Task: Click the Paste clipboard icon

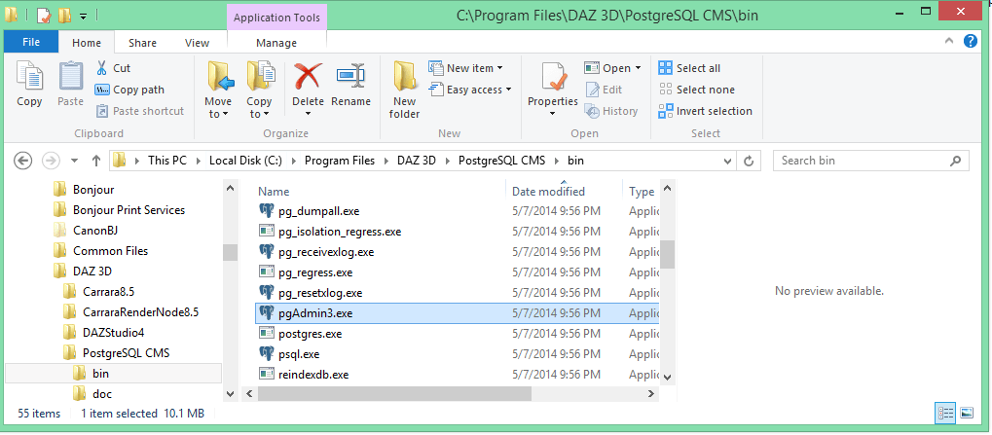Action: point(71,77)
